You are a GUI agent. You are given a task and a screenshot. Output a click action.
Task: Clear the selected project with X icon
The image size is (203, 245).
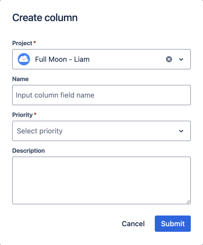169,59
